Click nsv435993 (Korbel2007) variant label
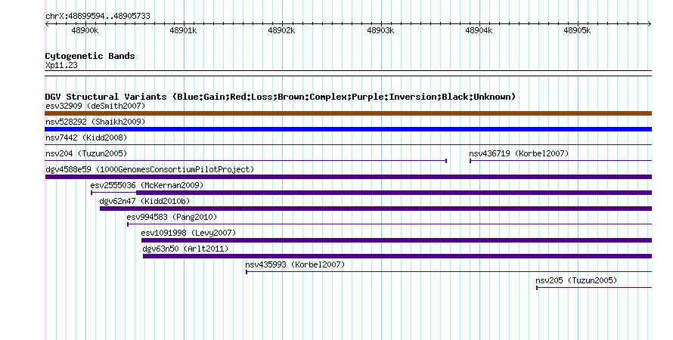This screenshot has height=340, width=673. (295, 264)
